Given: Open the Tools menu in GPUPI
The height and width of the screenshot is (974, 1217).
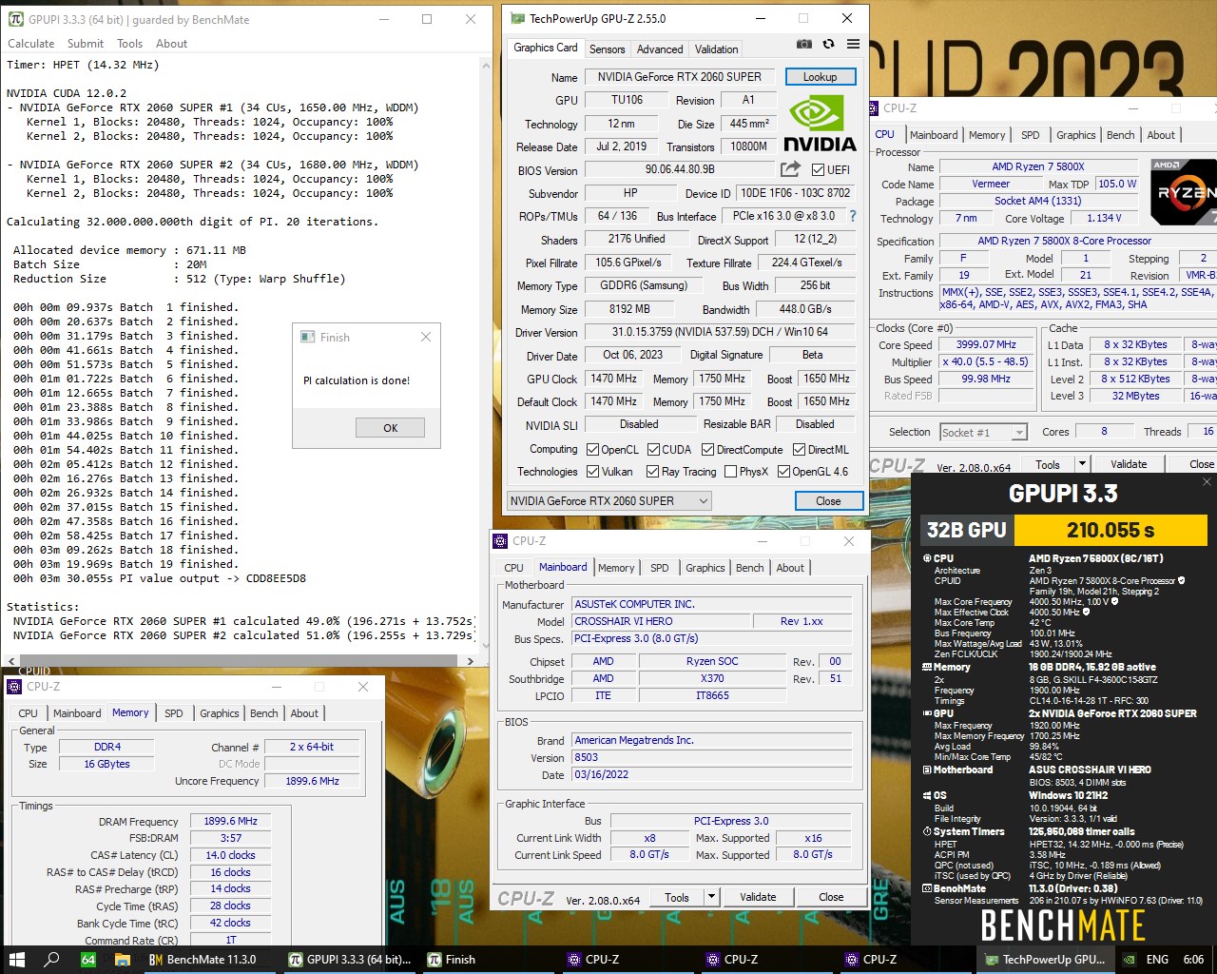Looking at the screenshot, I should pos(130,44).
